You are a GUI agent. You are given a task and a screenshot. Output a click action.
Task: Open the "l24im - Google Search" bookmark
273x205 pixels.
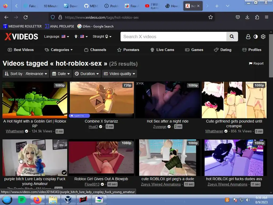click(96, 26)
